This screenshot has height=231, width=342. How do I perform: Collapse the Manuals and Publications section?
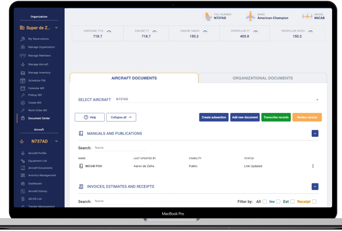(x=315, y=134)
